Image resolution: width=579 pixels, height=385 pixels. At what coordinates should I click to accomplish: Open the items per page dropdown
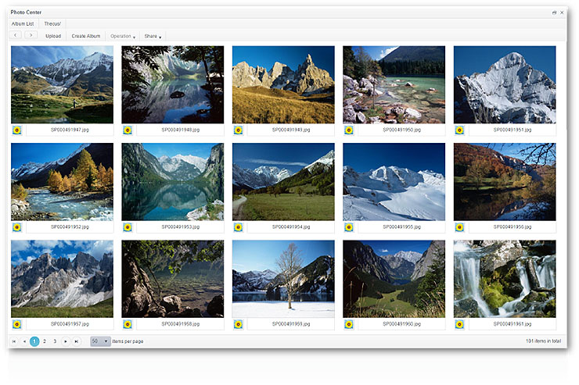click(x=100, y=341)
